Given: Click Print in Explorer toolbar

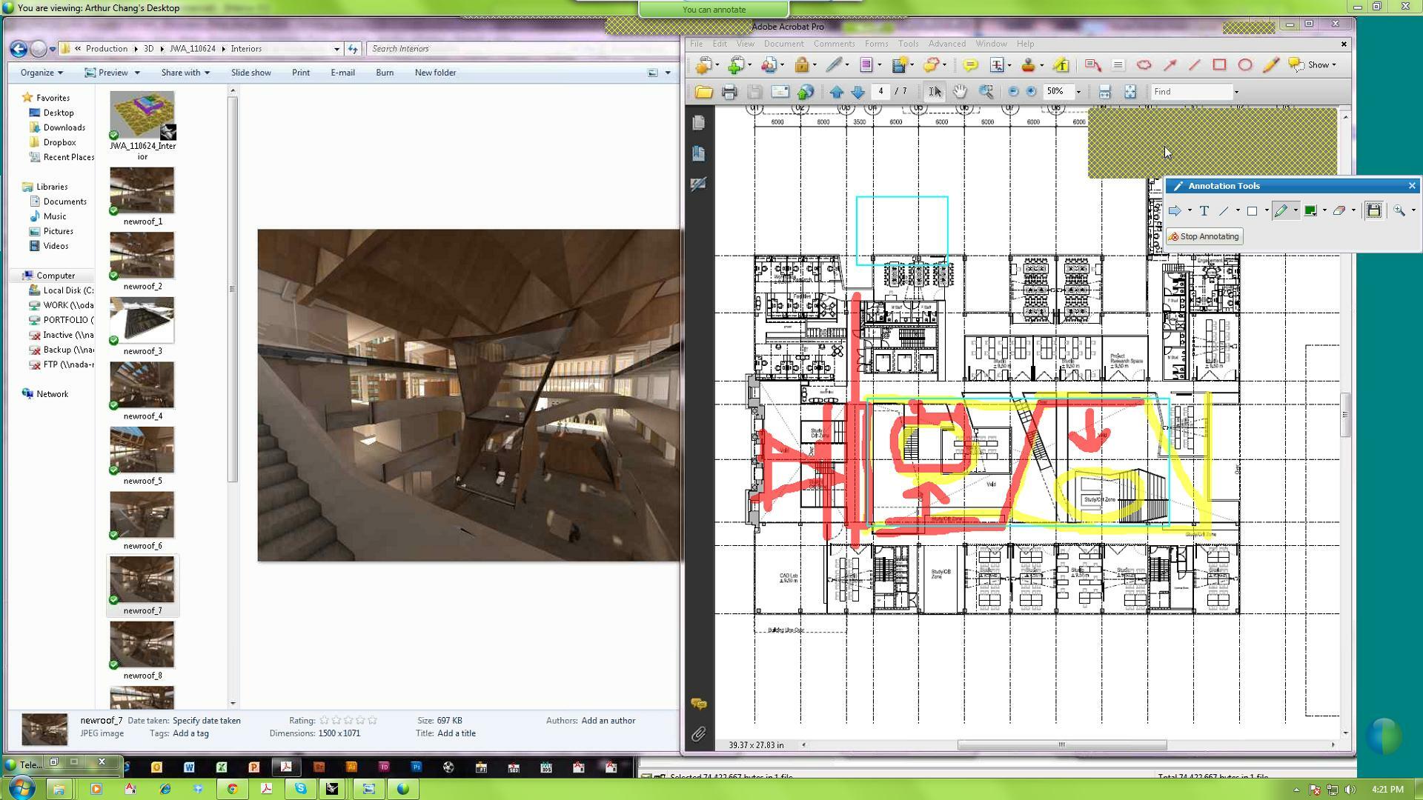Looking at the screenshot, I should 301,73.
